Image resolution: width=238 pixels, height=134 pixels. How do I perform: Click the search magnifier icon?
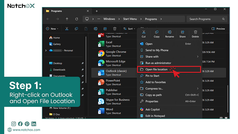[223, 19]
